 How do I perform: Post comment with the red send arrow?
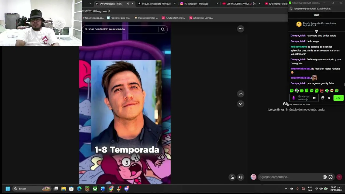339,177
